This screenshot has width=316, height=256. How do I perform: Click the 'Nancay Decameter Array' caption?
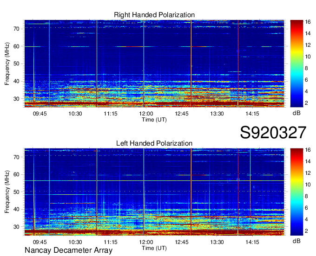pos(68,250)
